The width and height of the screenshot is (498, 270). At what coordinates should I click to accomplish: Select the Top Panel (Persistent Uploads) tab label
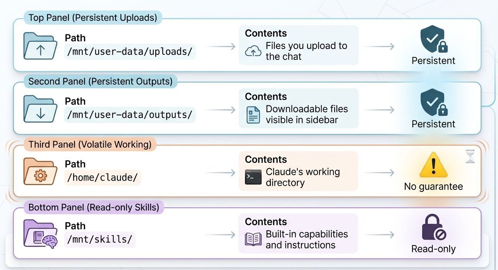tap(93, 18)
